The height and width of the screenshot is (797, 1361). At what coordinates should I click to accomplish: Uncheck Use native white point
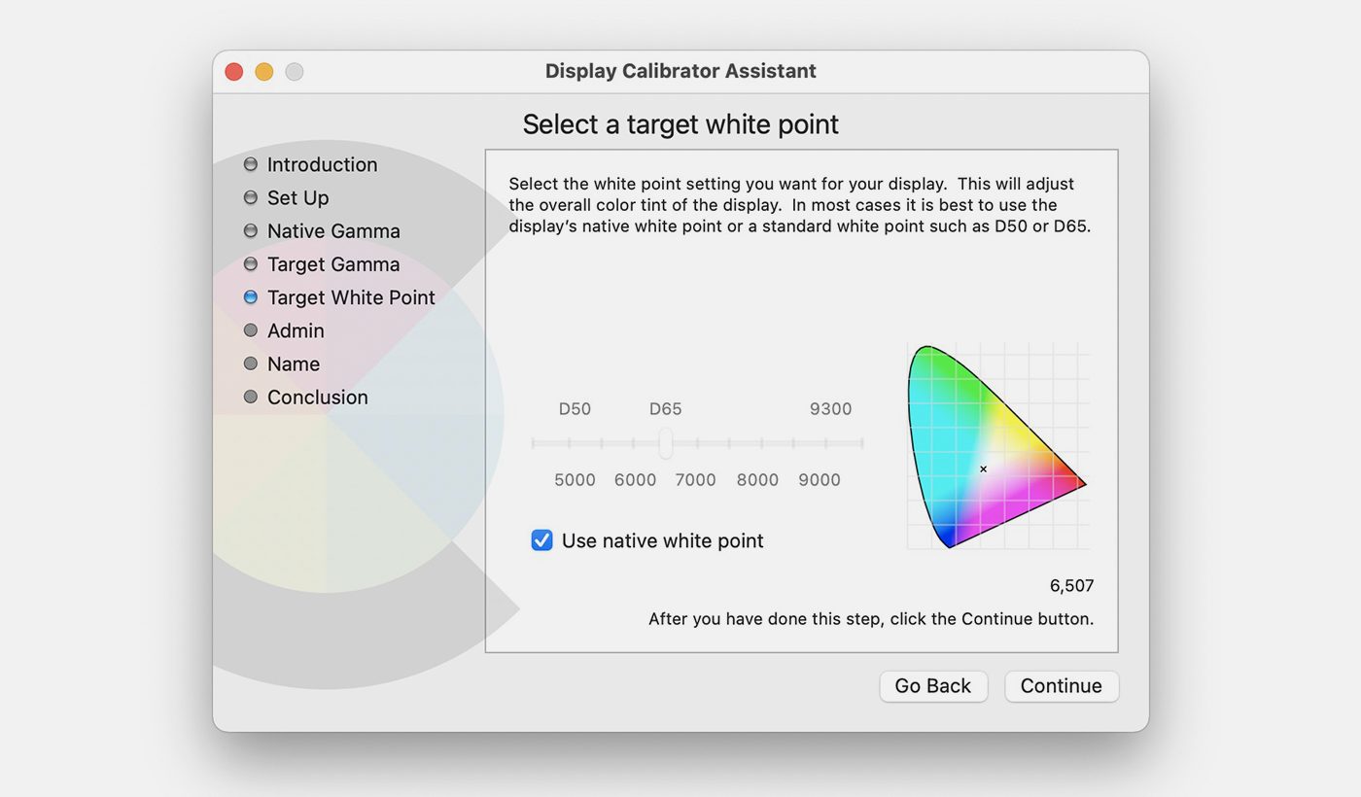pos(541,540)
